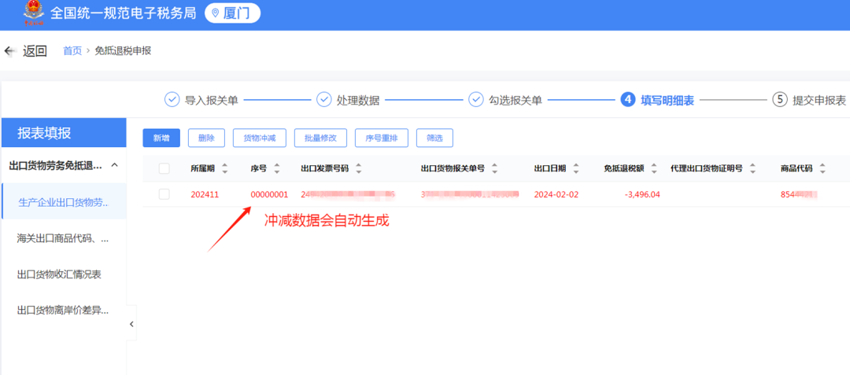Click the 导入报关单 step checkmark icon

coord(172,100)
